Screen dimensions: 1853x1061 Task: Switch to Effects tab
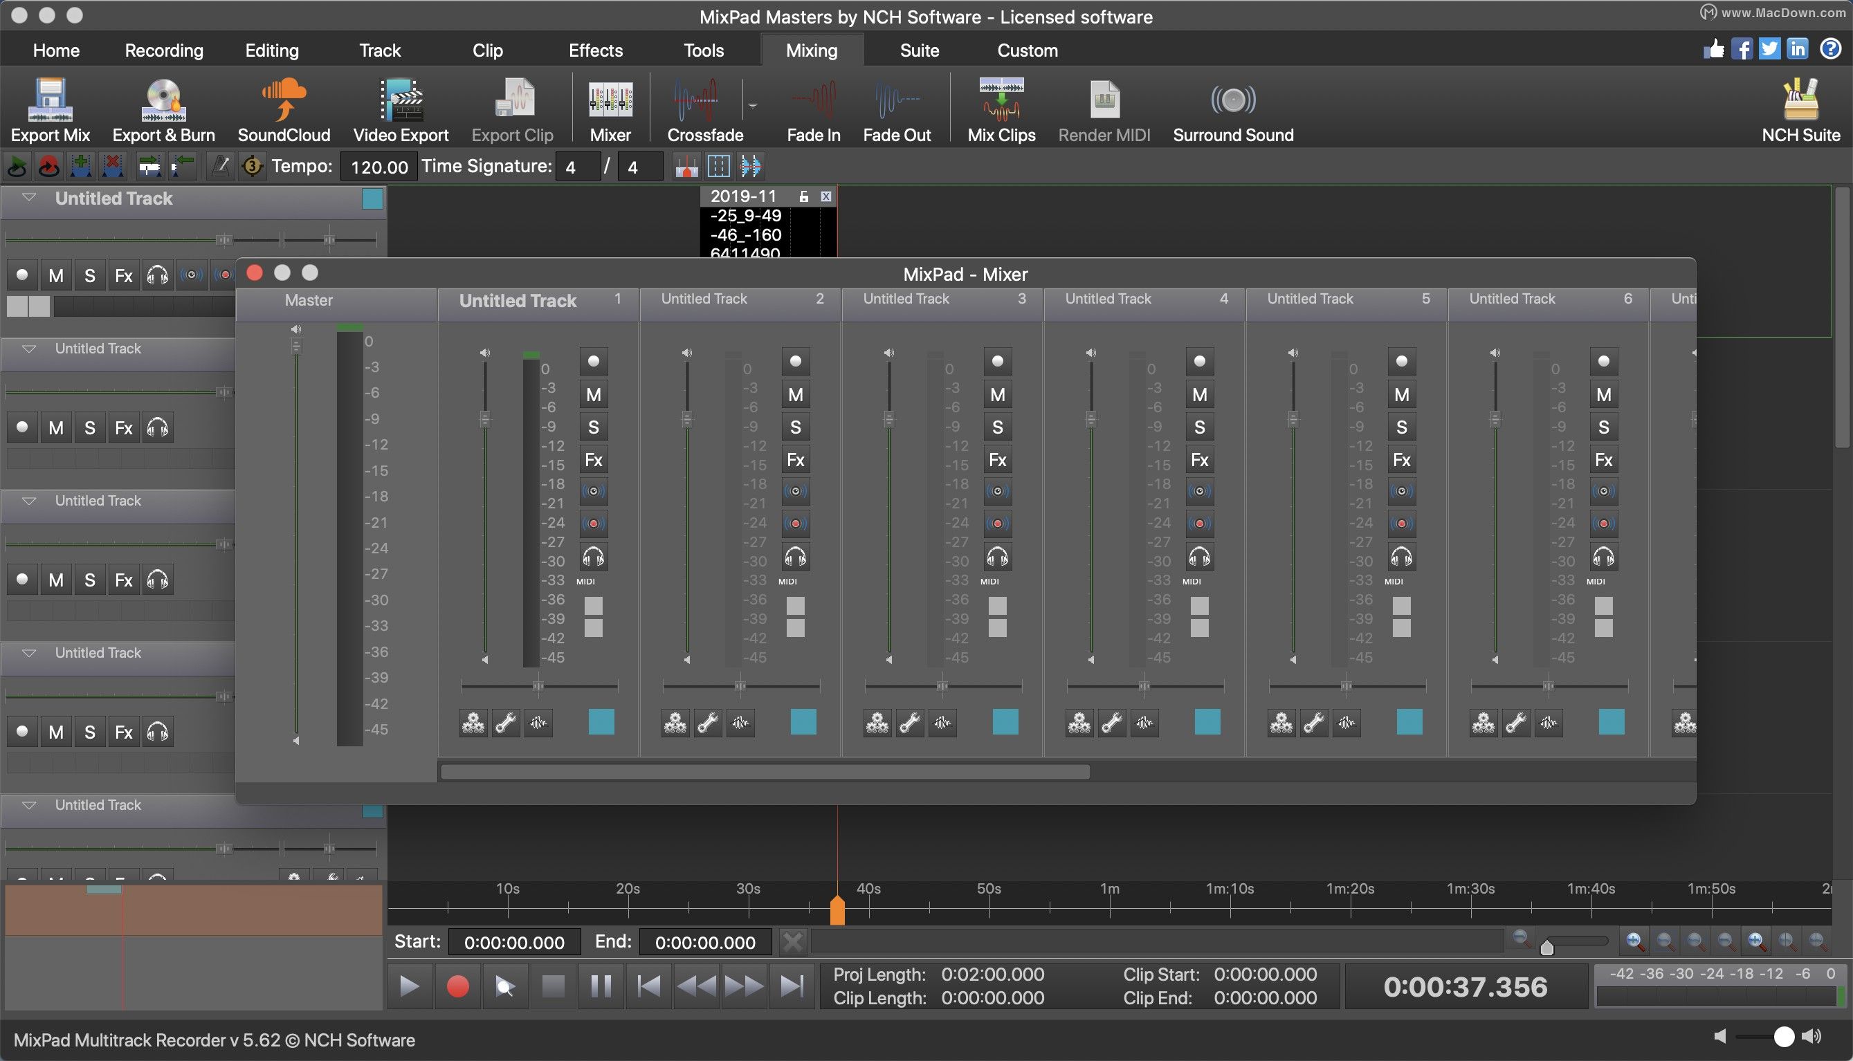tap(596, 50)
